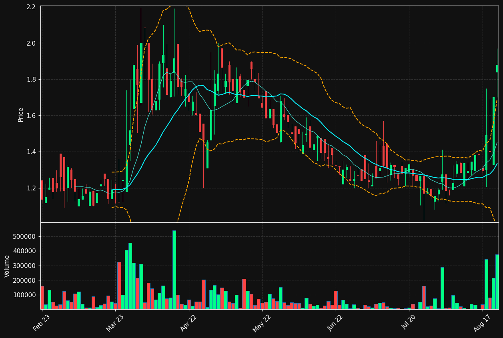Pick the Apr 22 date label
The height and width of the screenshot is (338, 503).
[x=188, y=322]
